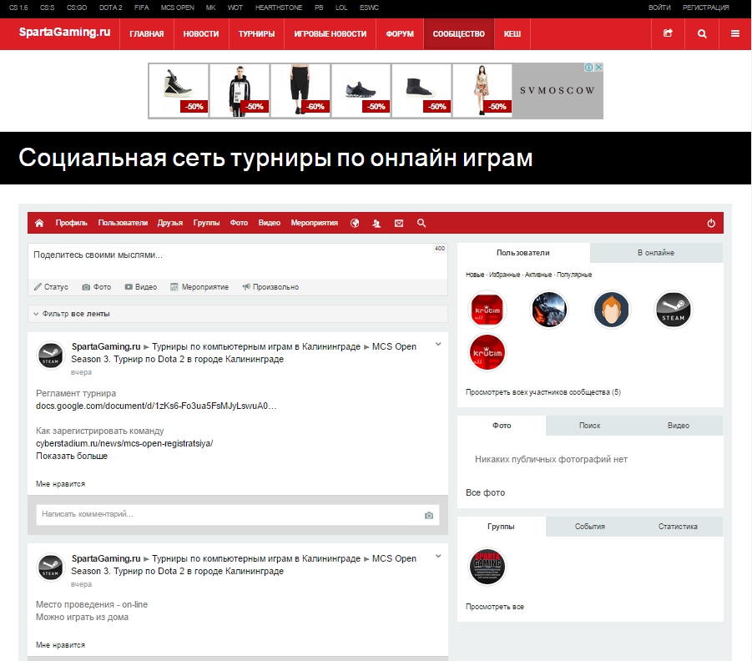Image resolution: width=752 pixels, height=661 pixels.
Task: Open НОВОСТИ in main navigation
Action: pos(201,34)
